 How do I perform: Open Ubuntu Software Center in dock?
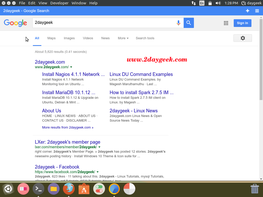coord(84,189)
